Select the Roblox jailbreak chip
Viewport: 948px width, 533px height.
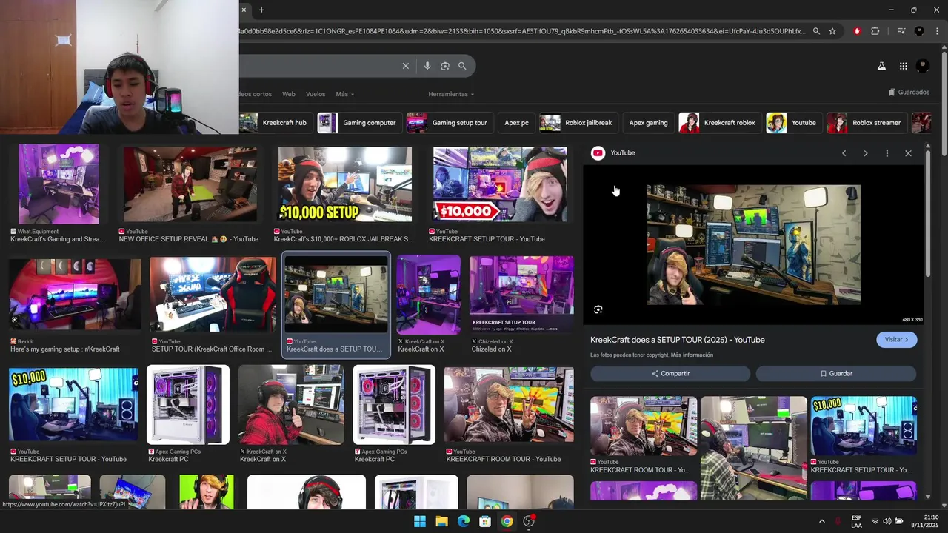578,123
